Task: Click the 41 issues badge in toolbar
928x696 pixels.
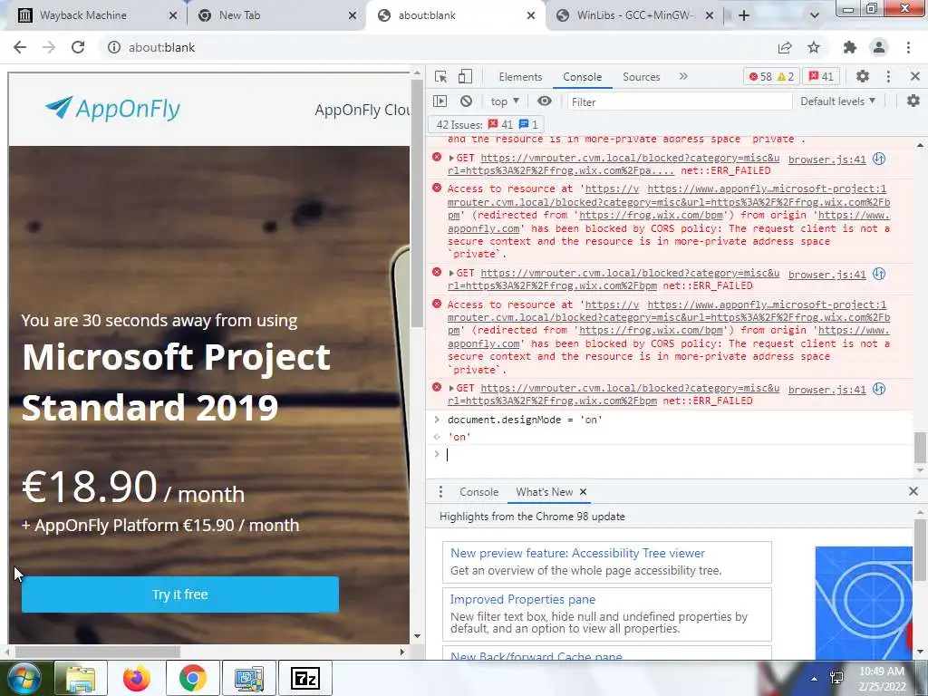Action: [x=821, y=76]
